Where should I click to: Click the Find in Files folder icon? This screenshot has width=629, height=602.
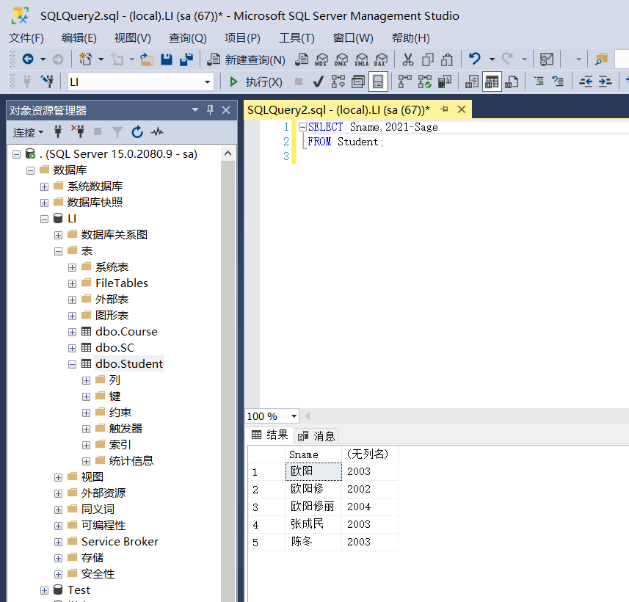pos(601,59)
